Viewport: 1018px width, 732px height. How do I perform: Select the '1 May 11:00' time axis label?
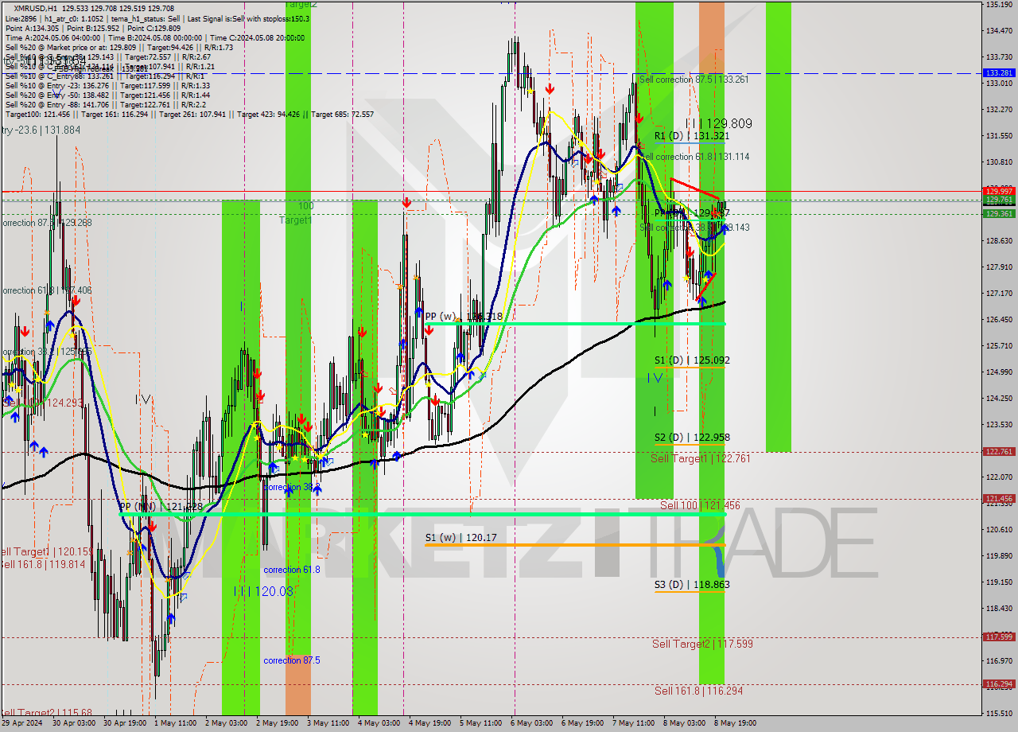click(176, 723)
